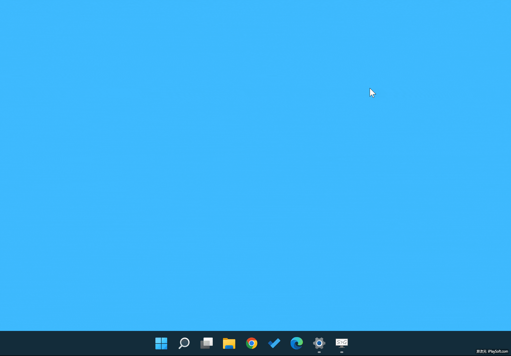Launch ScreenToGif from the taskbar
511x356 pixels.
coord(342,343)
